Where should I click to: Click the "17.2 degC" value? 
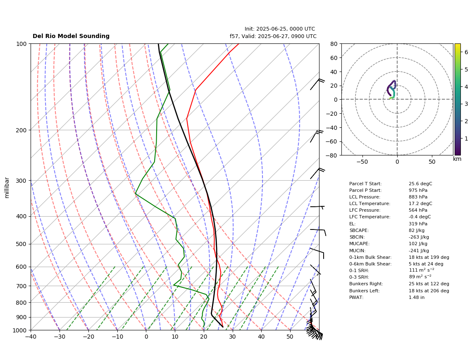(420, 203)
